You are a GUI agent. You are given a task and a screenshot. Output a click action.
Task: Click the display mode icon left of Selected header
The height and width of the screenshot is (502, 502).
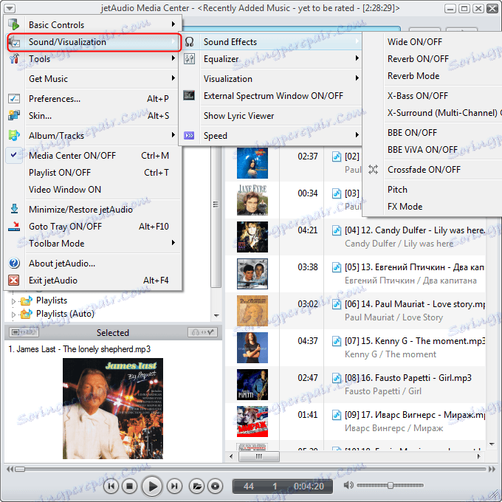tap(24, 332)
